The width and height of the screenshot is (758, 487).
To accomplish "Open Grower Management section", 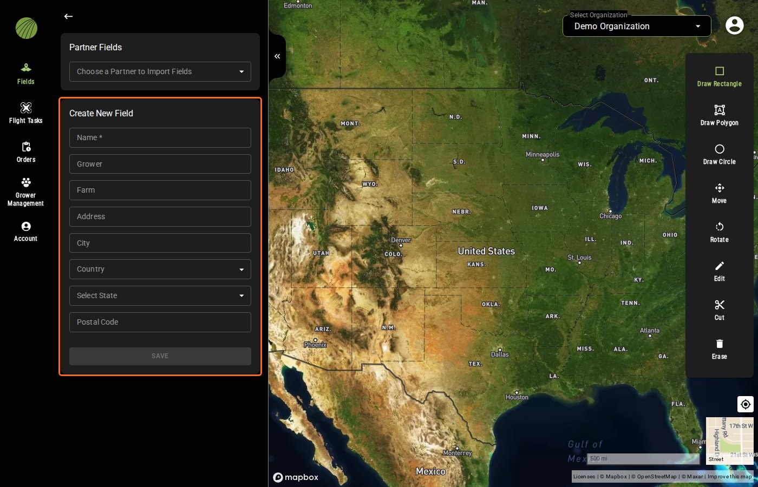I will (x=25, y=192).
